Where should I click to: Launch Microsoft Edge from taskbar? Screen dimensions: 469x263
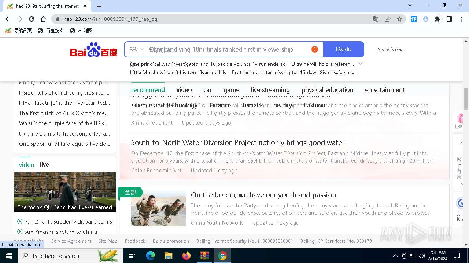tap(151, 256)
